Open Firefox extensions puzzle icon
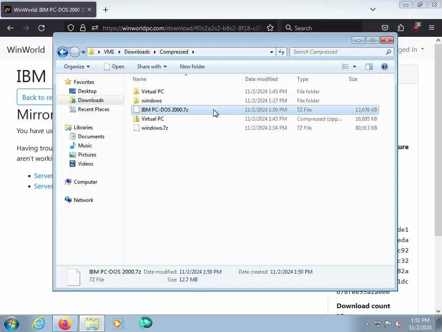This screenshot has height=332, width=442. coord(401,28)
